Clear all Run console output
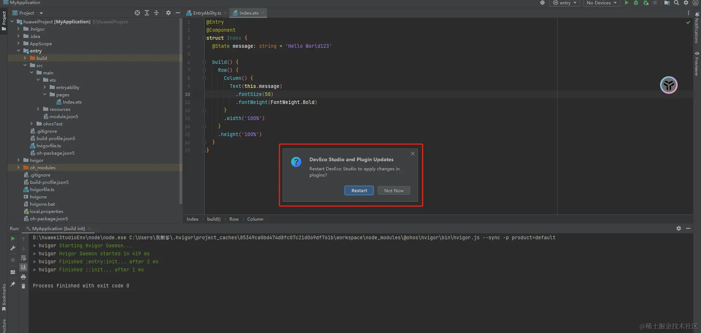This screenshot has width=701, height=333. click(x=23, y=286)
